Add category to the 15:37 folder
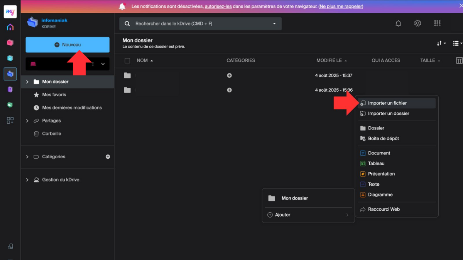Screen dimensions: 463x260 pyautogui.click(x=229, y=75)
